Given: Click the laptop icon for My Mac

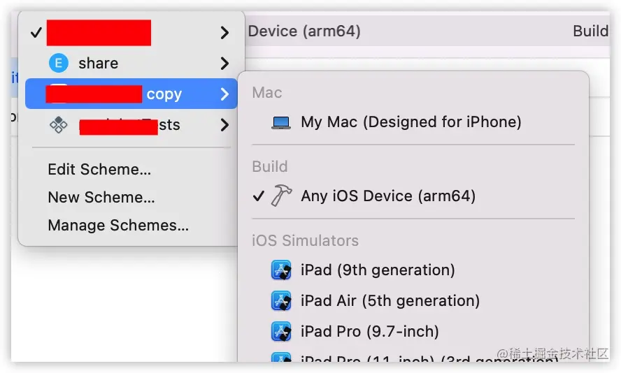Looking at the screenshot, I should click(281, 123).
